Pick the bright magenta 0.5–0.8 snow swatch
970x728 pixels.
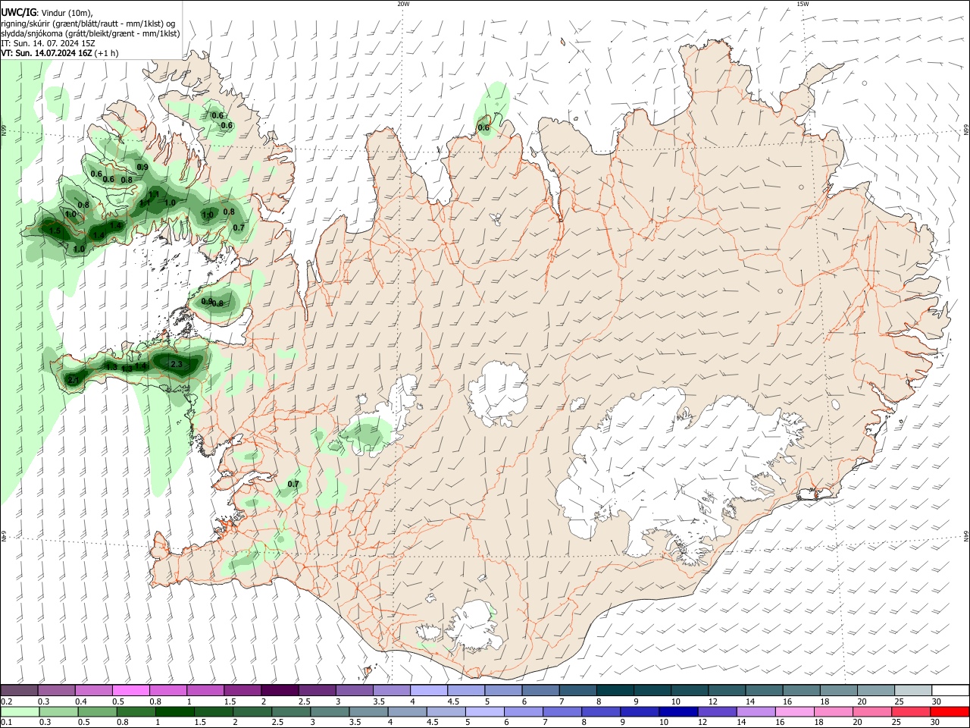click(130, 691)
